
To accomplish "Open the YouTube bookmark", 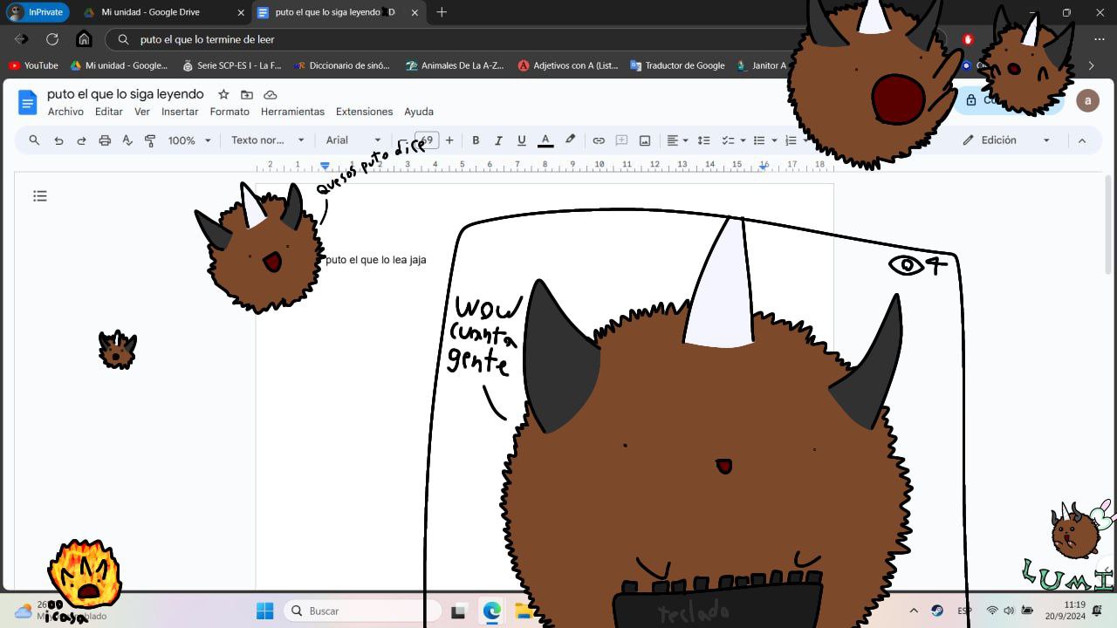I will click(x=33, y=65).
